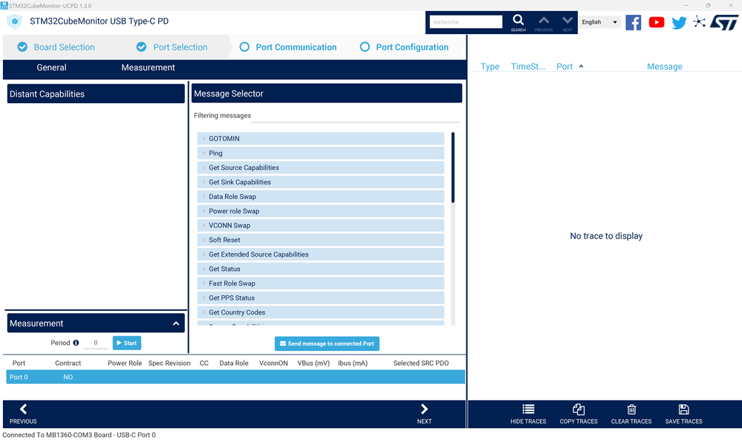
Task: Click the STM32Cube app logo
Action: (15, 22)
